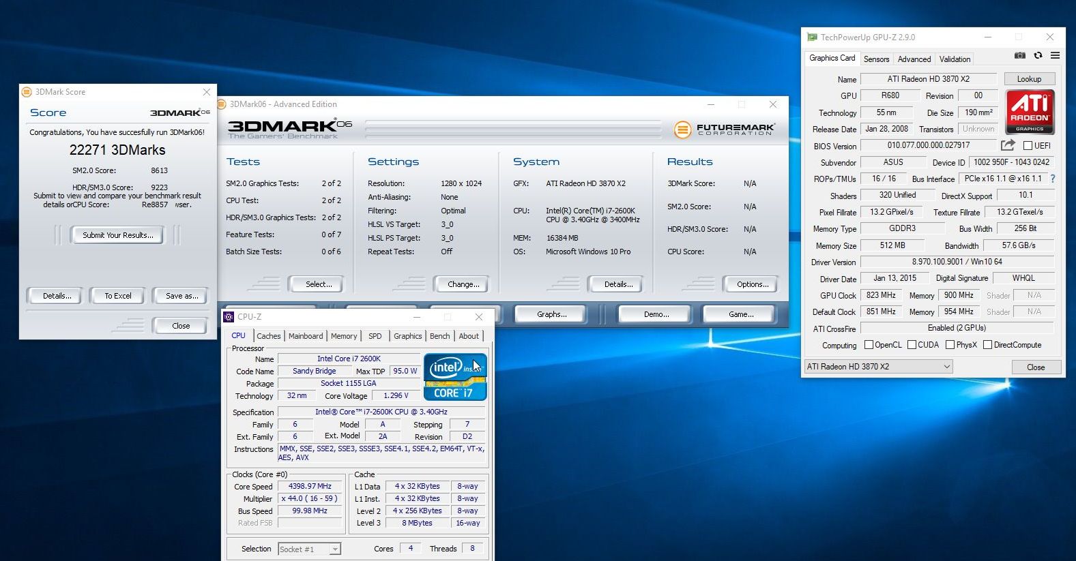
Task: Open score Details in 3DMark Score window
Action: tap(57, 296)
